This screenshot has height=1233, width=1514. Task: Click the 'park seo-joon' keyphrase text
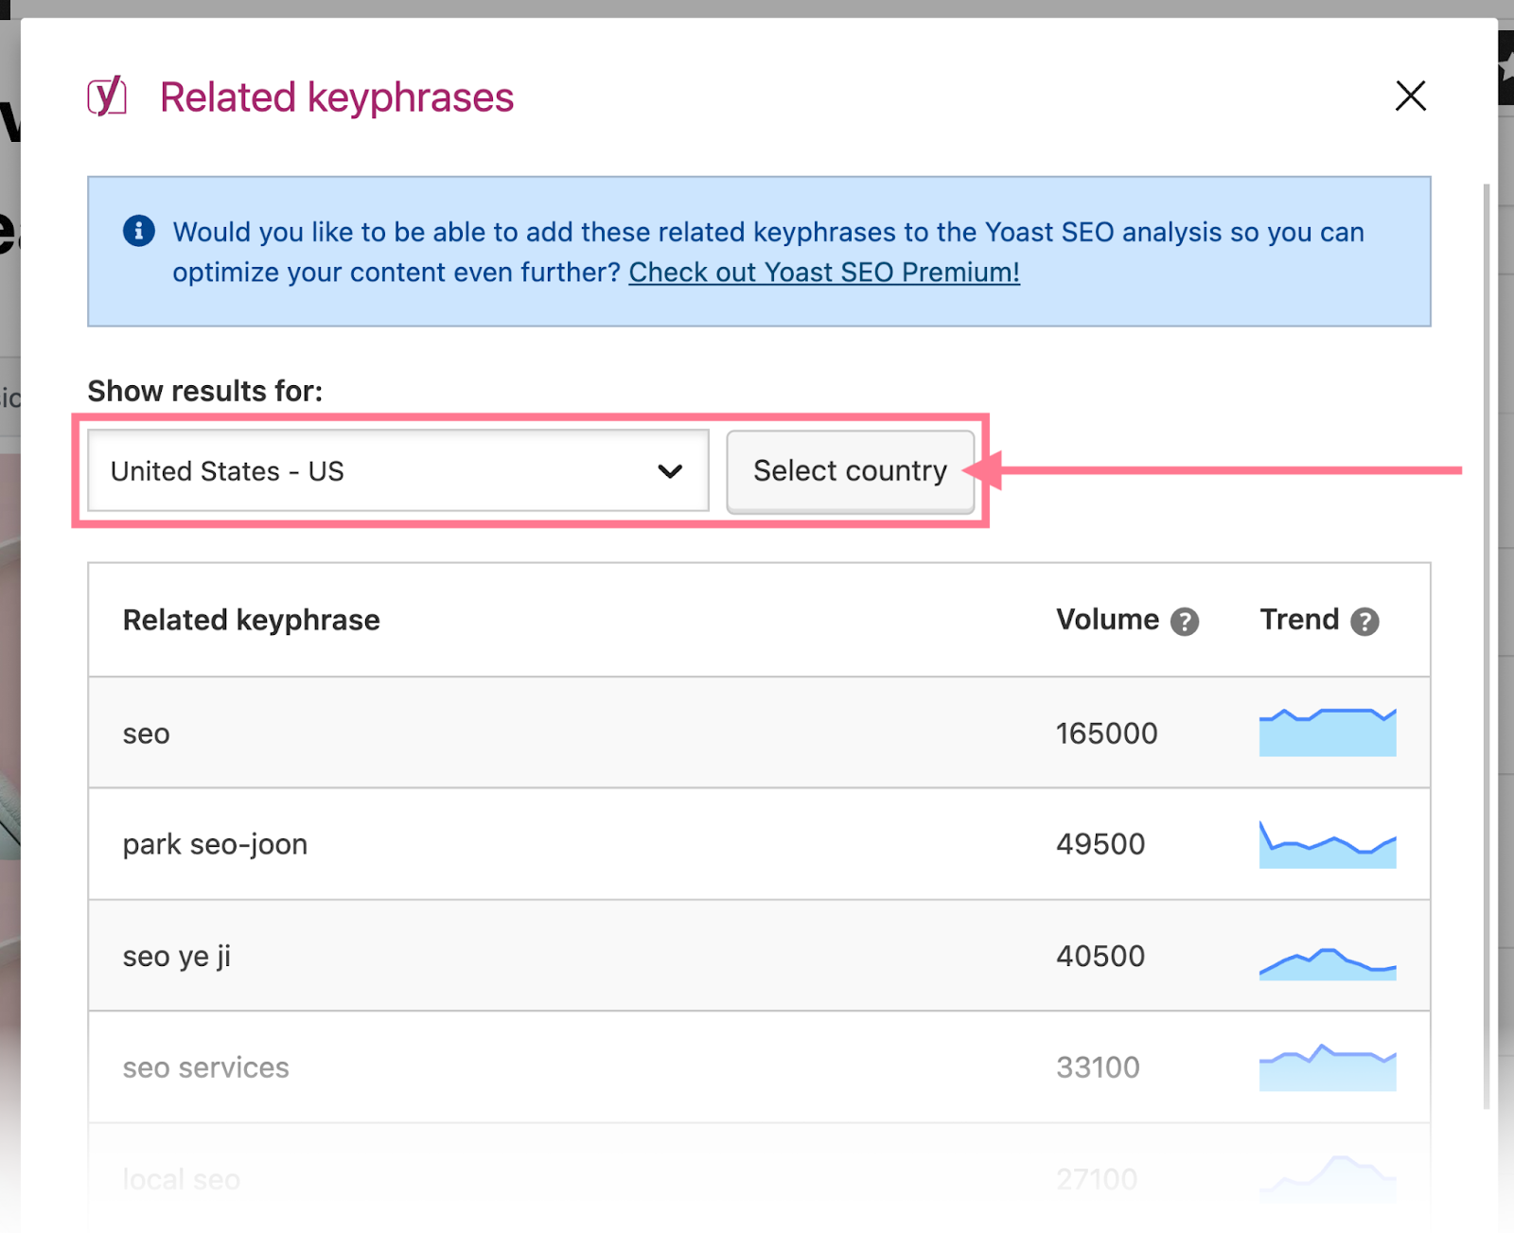[215, 844]
